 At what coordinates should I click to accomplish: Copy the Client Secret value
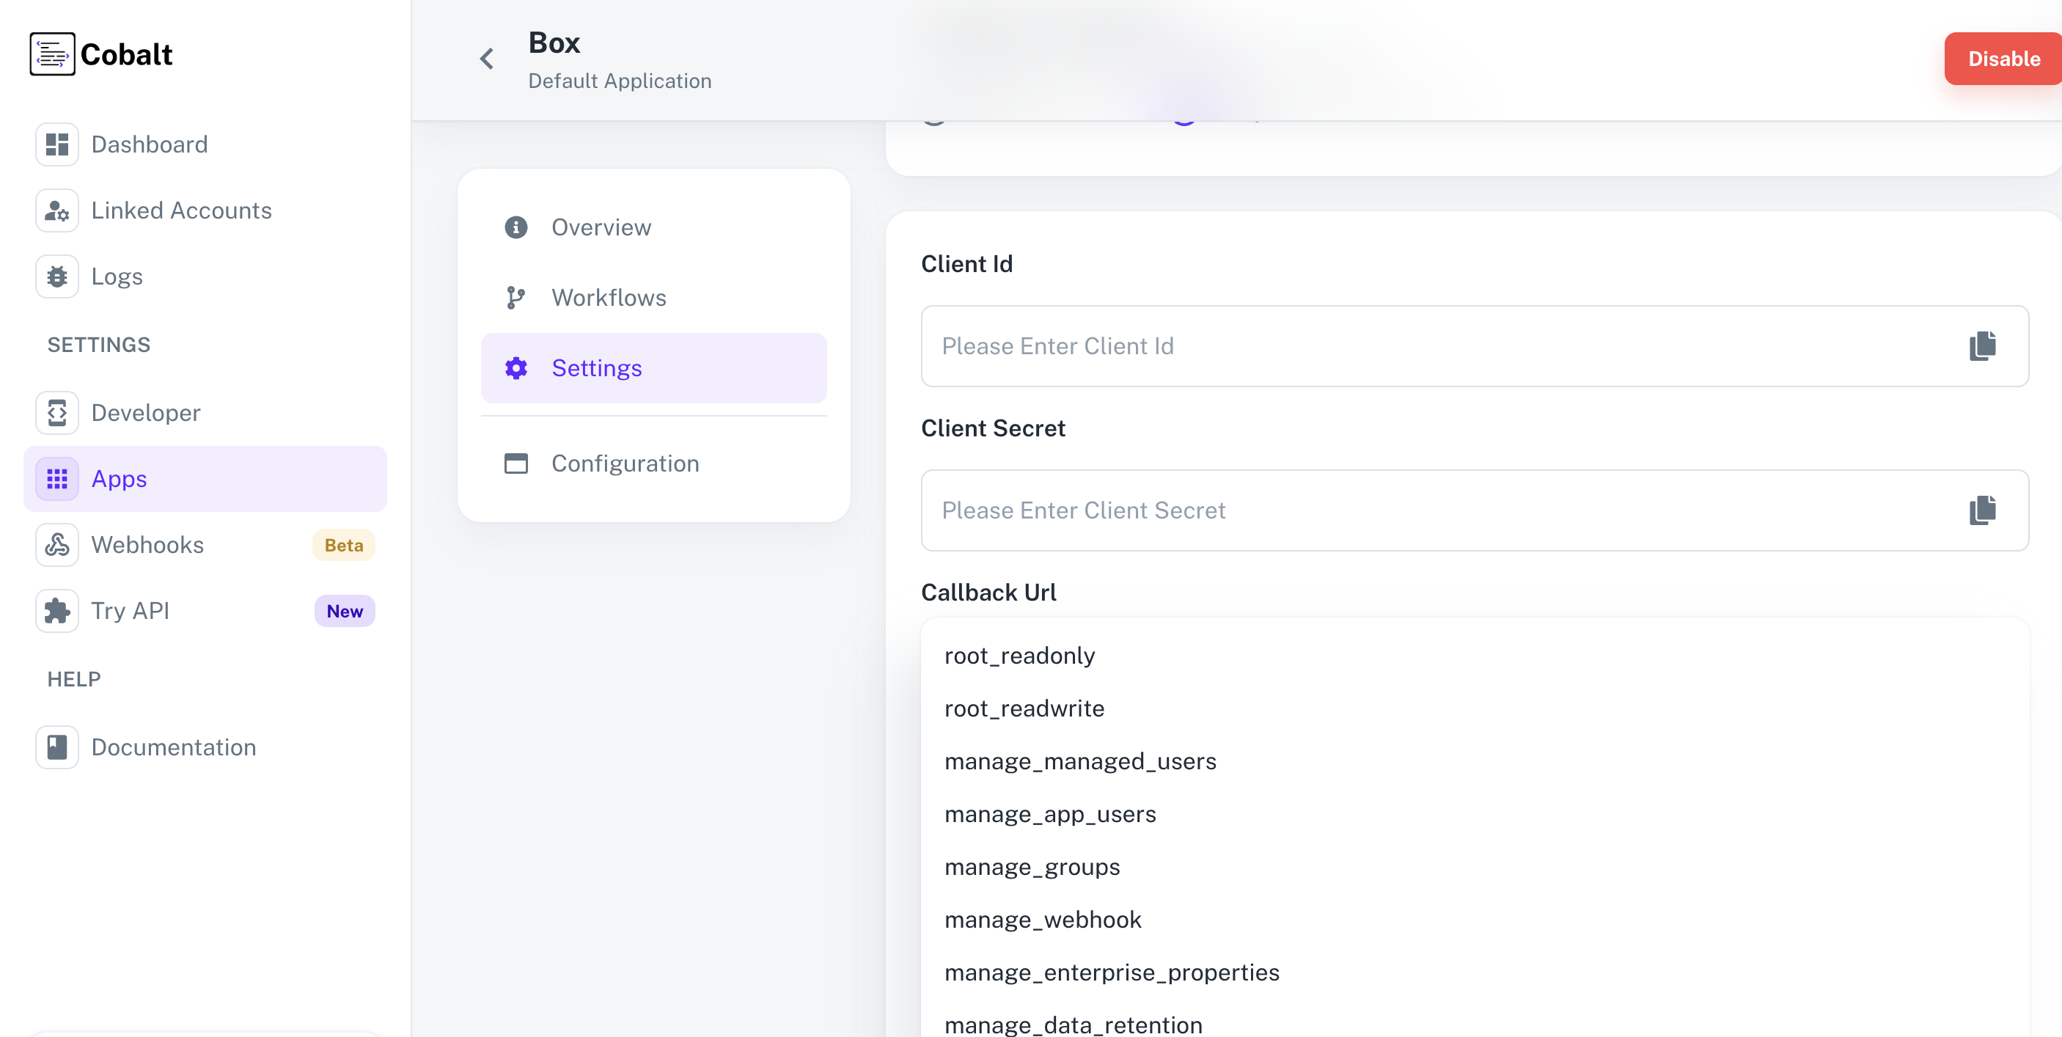coord(1982,510)
